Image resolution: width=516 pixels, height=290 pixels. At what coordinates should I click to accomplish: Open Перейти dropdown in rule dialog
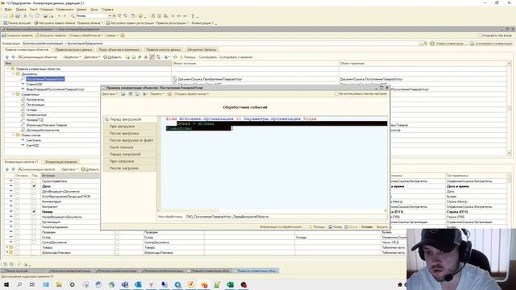(157, 94)
